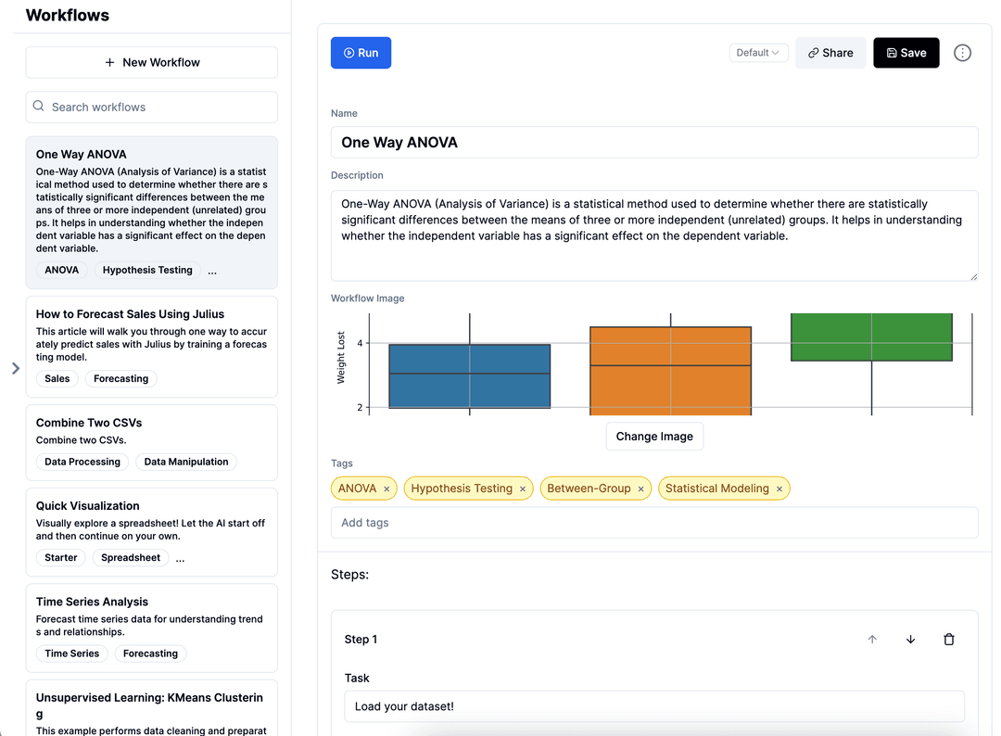Viewport: 1001px width, 736px height.
Task: Click the ANOVA tag in sidebar card
Action: (62, 270)
